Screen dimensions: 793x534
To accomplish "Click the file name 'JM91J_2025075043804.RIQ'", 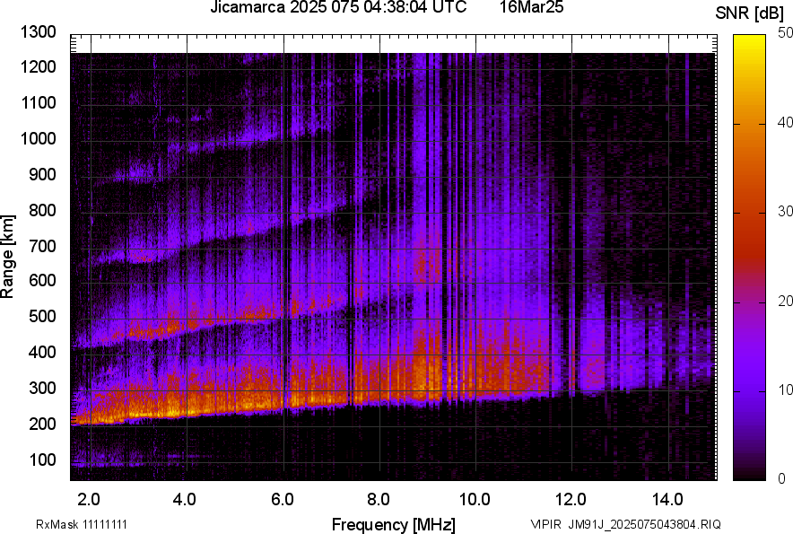I will pyautogui.click(x=644, y=524).
